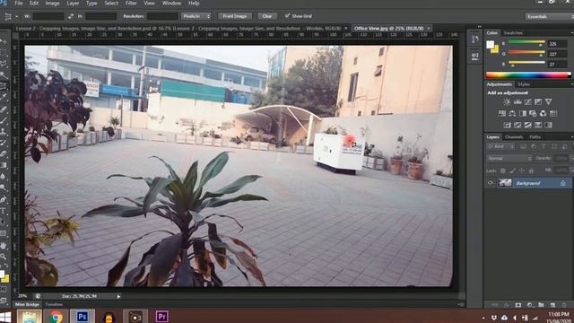The width and height of the screenshot is (574, 323).
Task: Select the Path Selection tool
Action: pyautogui.click(x=4, y=223)
